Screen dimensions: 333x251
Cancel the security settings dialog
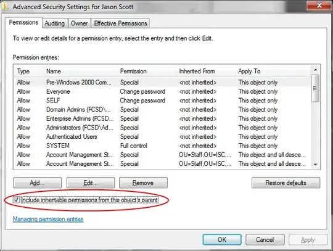[265, 239]
